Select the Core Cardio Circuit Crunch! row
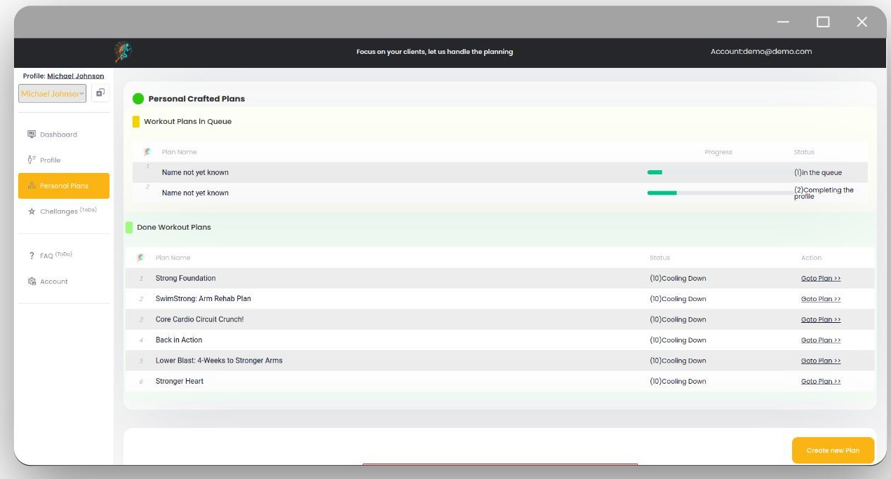 [x=500, y=319]
